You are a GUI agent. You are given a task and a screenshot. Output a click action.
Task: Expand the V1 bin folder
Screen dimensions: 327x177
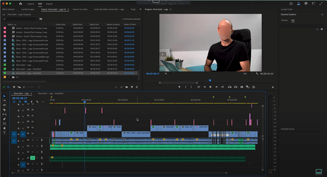click(x=9, y=77)
